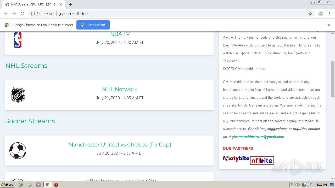Open the Chrome three-dot menu
The height and width of the screenshot is (188, 335).
coord(329,14)
